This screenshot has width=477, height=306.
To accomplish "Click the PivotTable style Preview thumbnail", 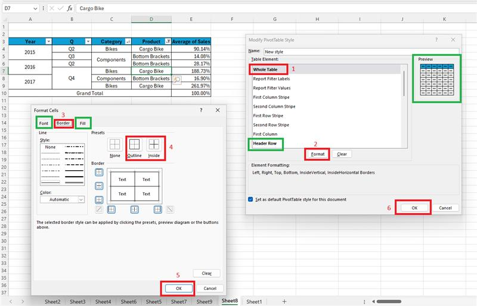I will tap(437, 80).
